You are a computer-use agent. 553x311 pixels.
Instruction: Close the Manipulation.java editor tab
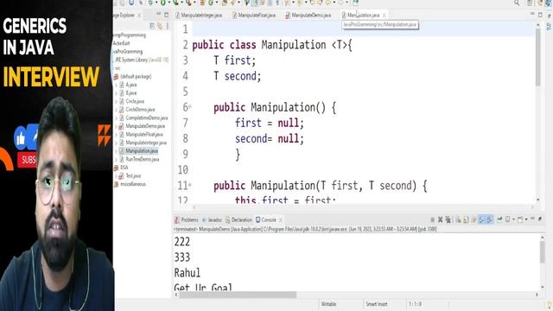(x=384, y=16)
